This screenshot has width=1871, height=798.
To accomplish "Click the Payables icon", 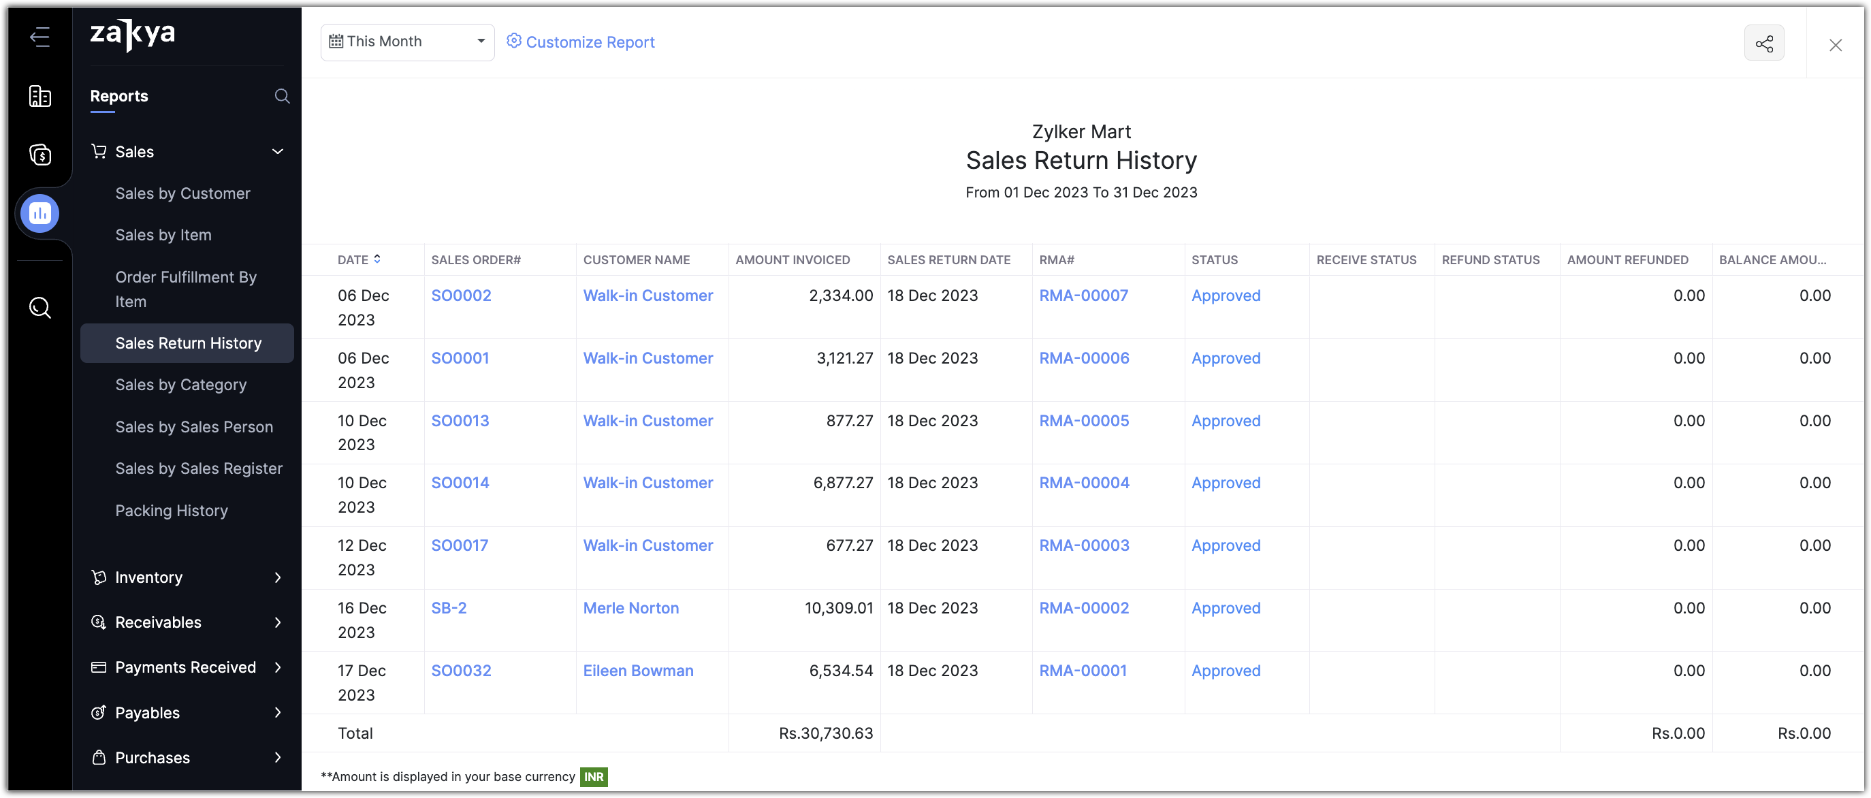I will pyautogui.click(x=99, y=712).
